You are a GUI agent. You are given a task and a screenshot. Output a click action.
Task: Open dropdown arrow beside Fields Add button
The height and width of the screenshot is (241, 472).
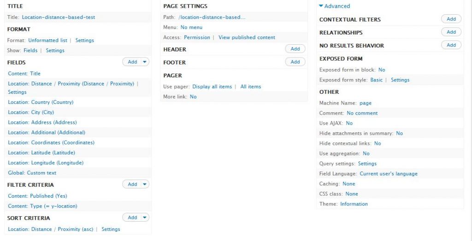(x=144, y=62)
